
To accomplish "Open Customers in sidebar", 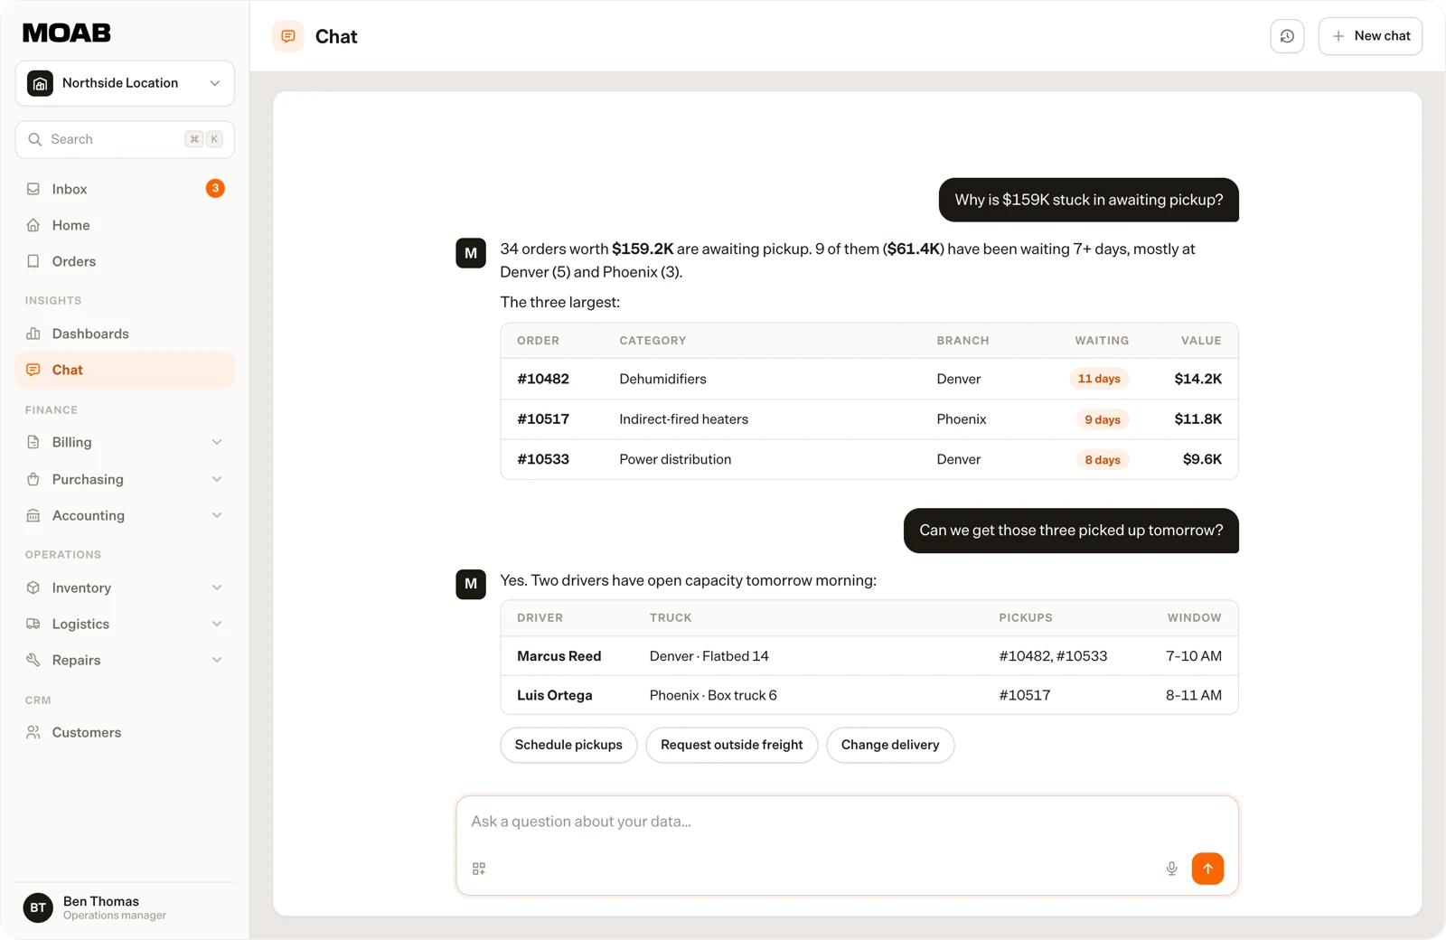I will pos(125,732).
